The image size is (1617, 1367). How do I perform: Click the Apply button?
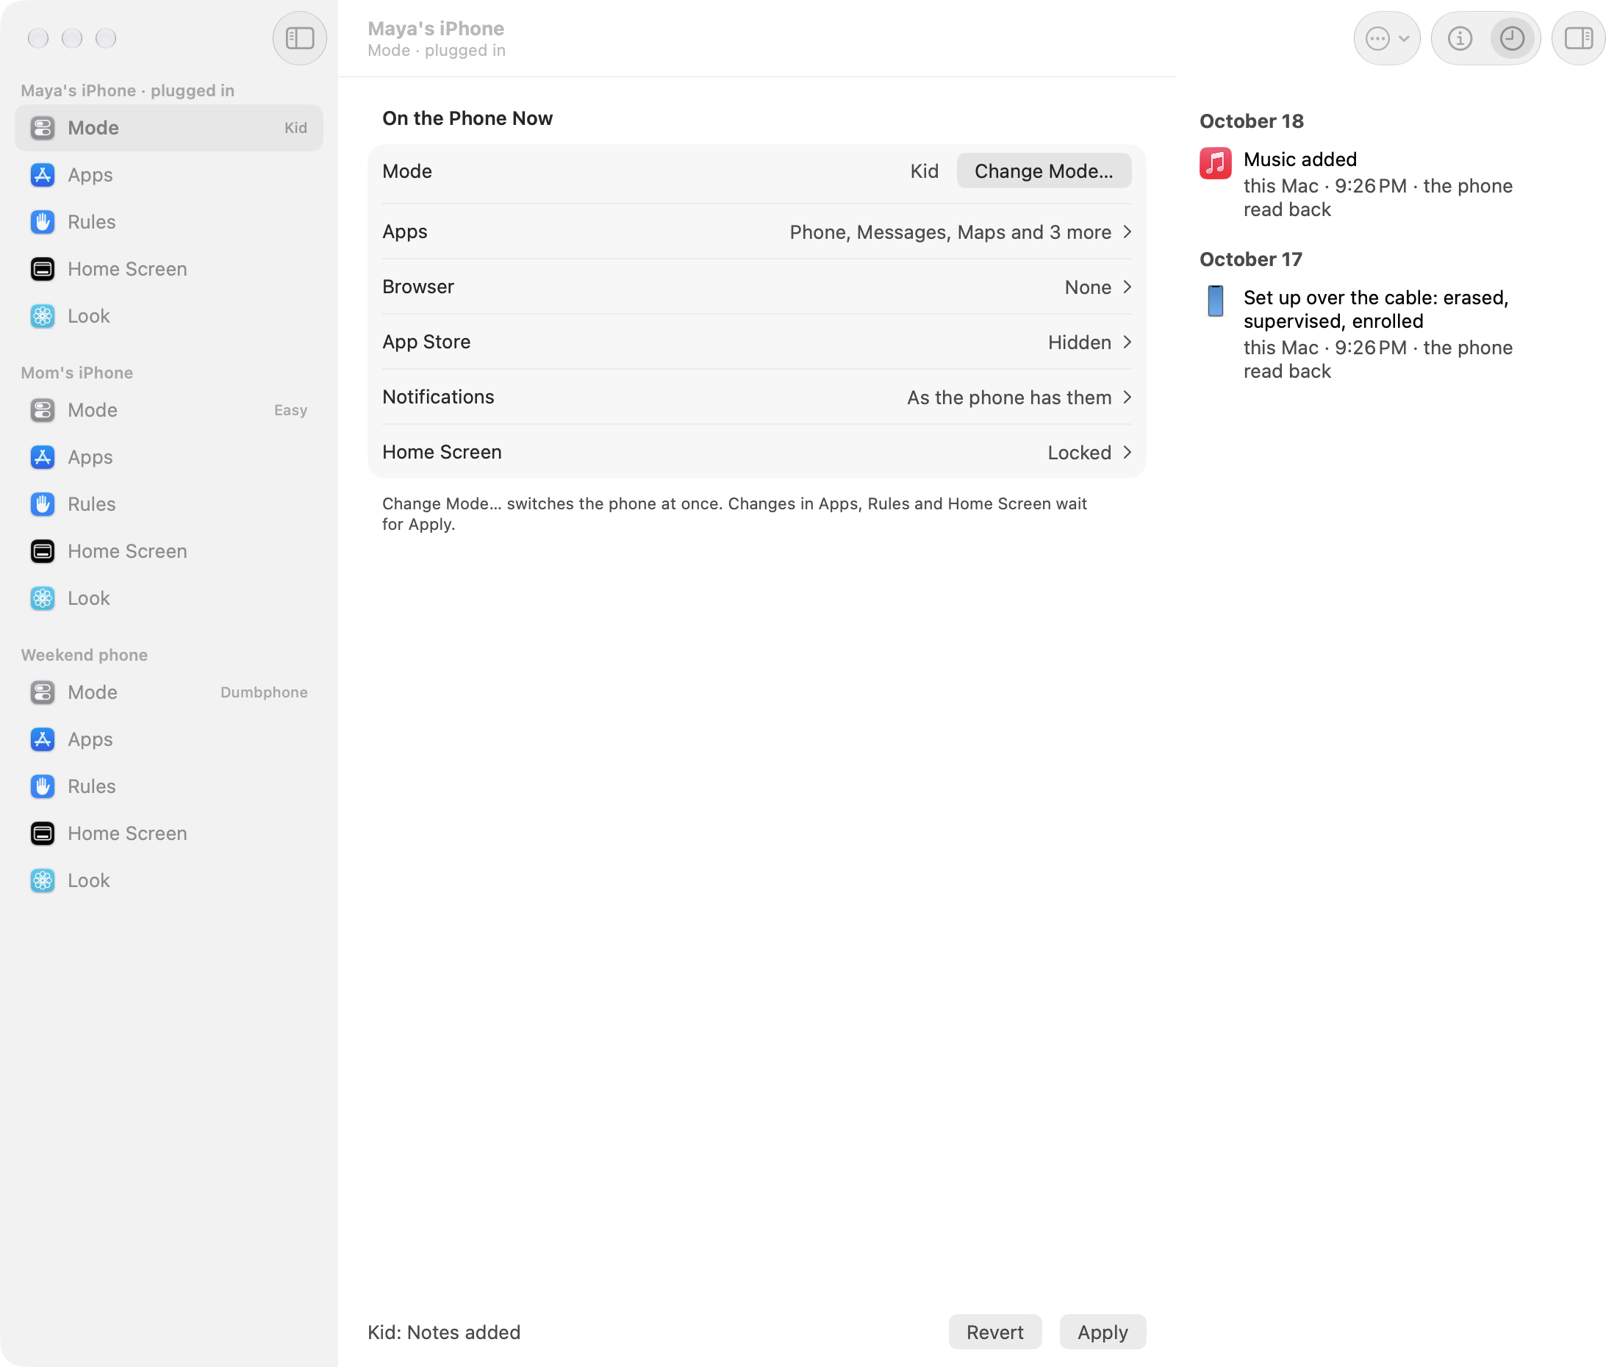[1102, 1331]
